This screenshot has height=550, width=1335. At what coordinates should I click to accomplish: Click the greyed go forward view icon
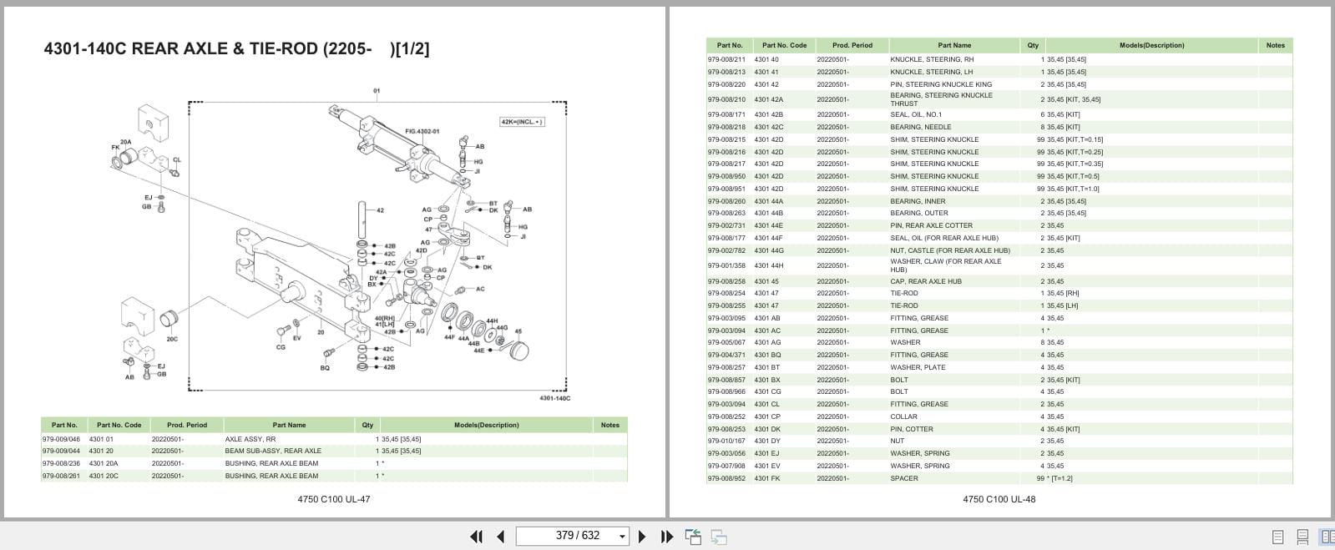pyautogui.click(x=719, y=537)
